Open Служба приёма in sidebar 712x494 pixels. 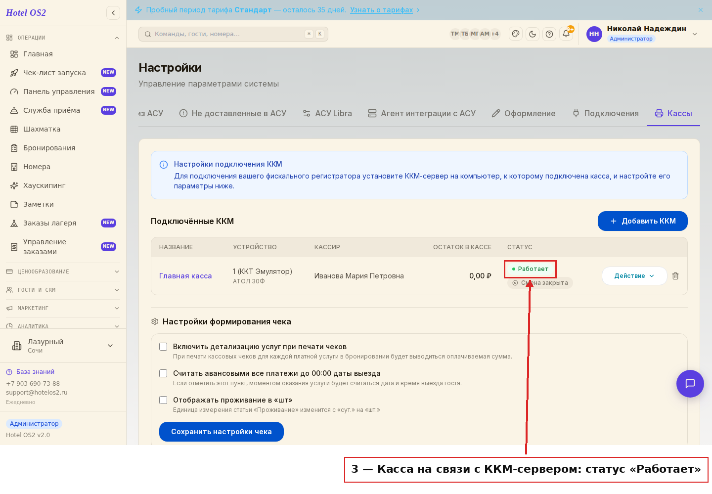click(x=63, y=110)
